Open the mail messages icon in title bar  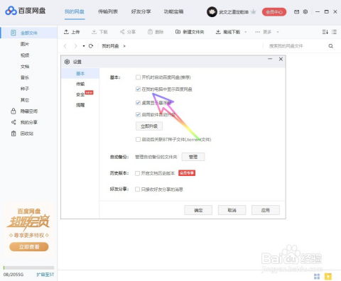coord(296,11)
